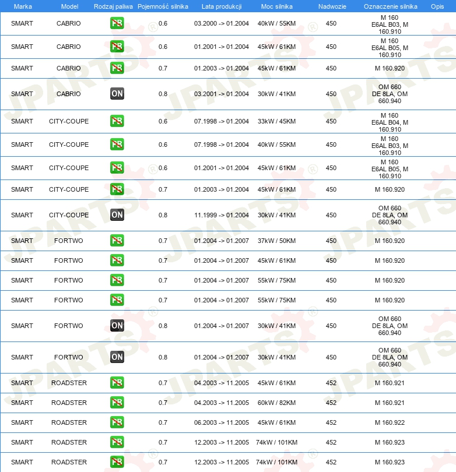Click capacity 0.7 in CABRIO row
The height and width of the screenshot is (472, 456).
pyautogui.click(x=163, y=68)
